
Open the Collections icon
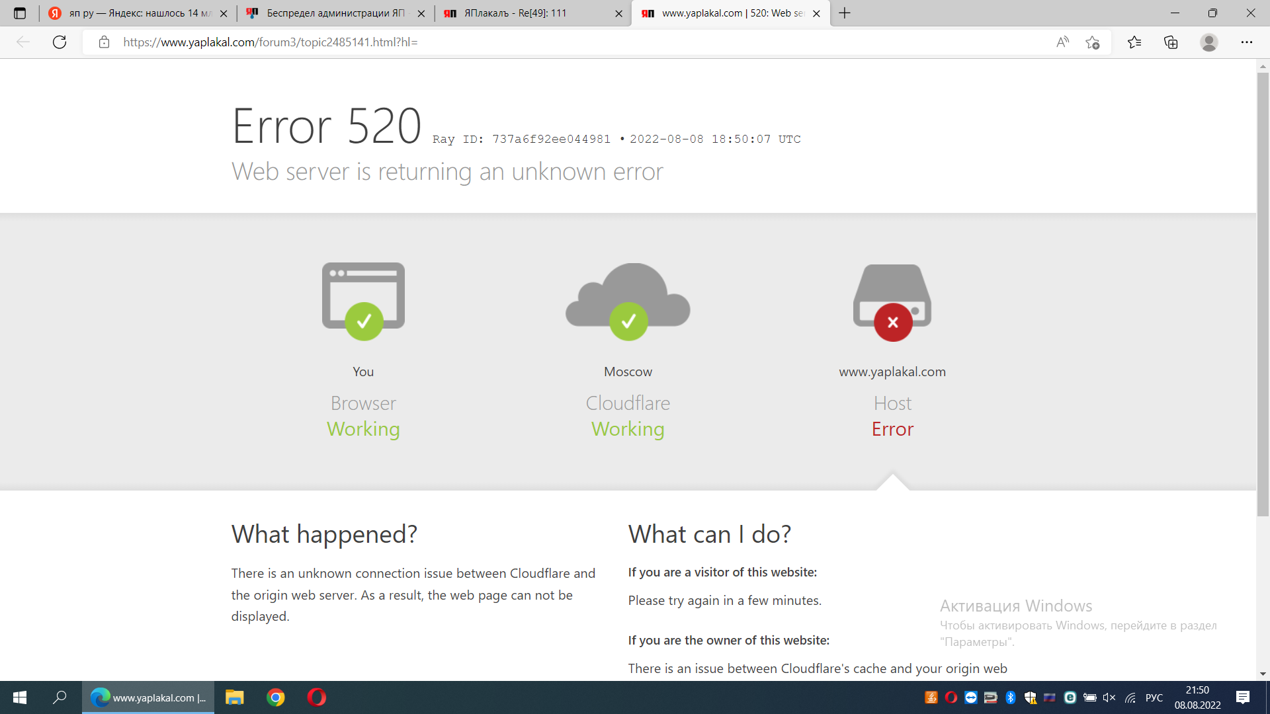(1171, 42)
